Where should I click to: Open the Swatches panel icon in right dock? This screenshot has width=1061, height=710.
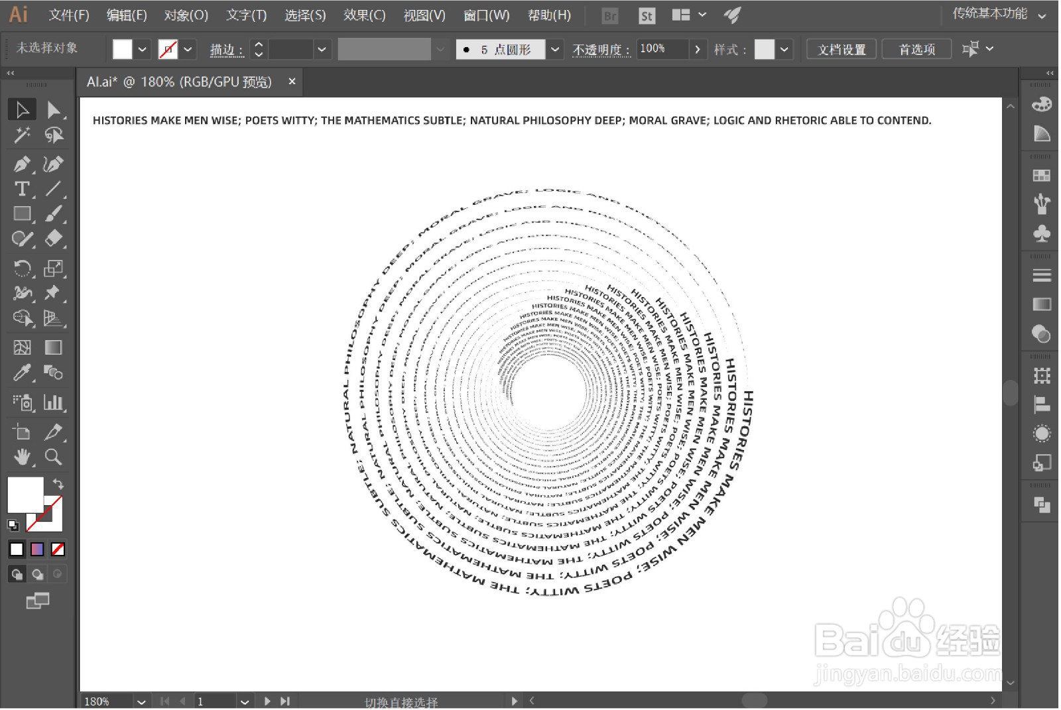pyautogui.click(x=1042, y=175)
